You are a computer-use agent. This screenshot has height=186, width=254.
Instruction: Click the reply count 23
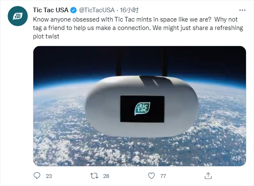click(49, 176)
